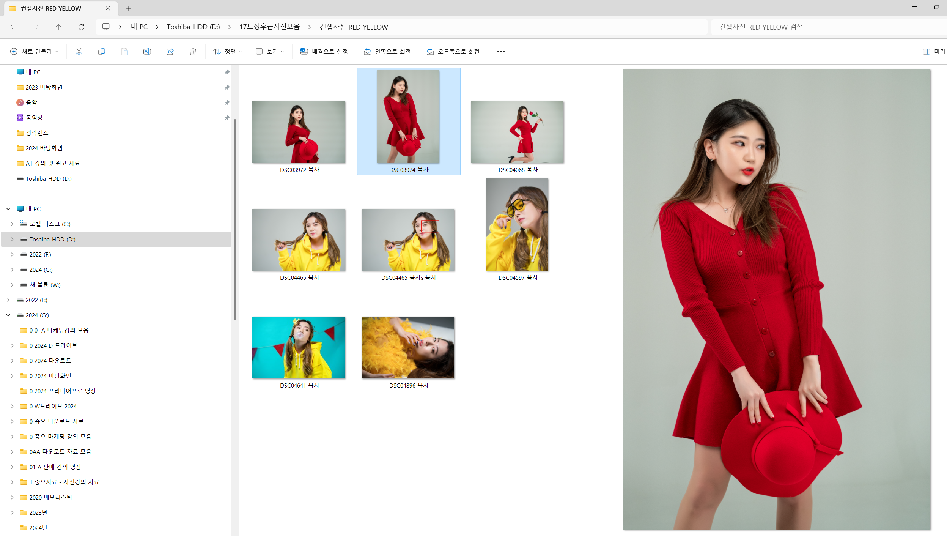Open the 보기 view dropdown

(269, 52)
